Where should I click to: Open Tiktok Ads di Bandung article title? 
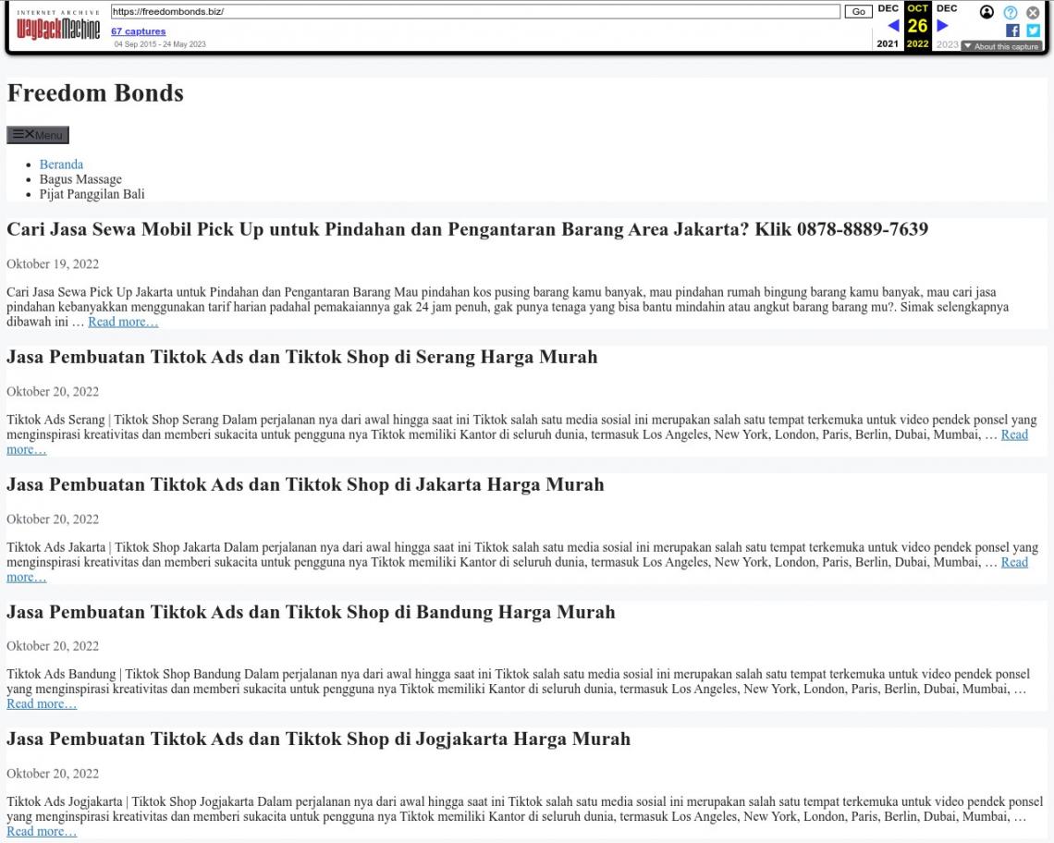311,613
